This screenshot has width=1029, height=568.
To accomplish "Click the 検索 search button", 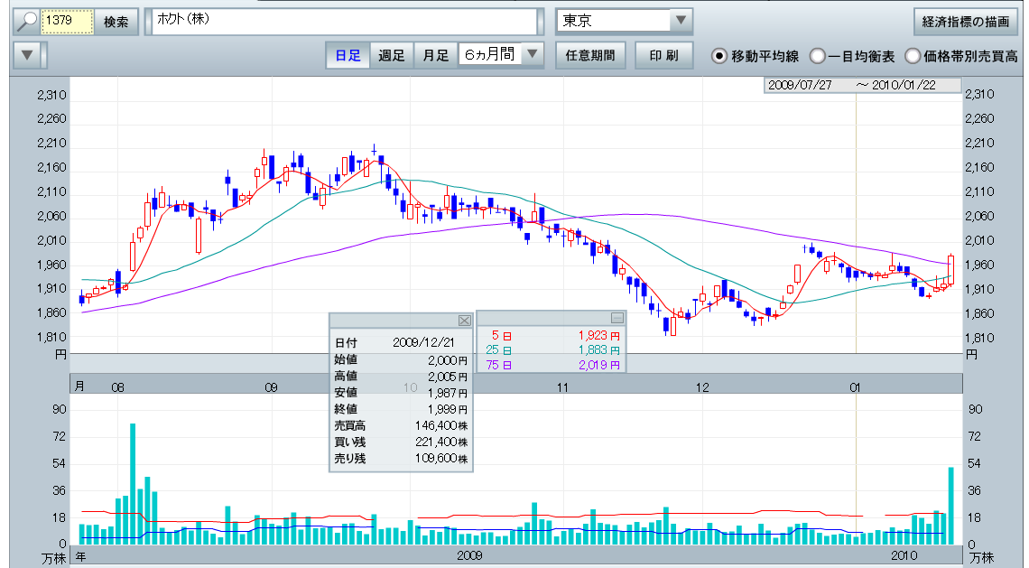I will (116, 22).
